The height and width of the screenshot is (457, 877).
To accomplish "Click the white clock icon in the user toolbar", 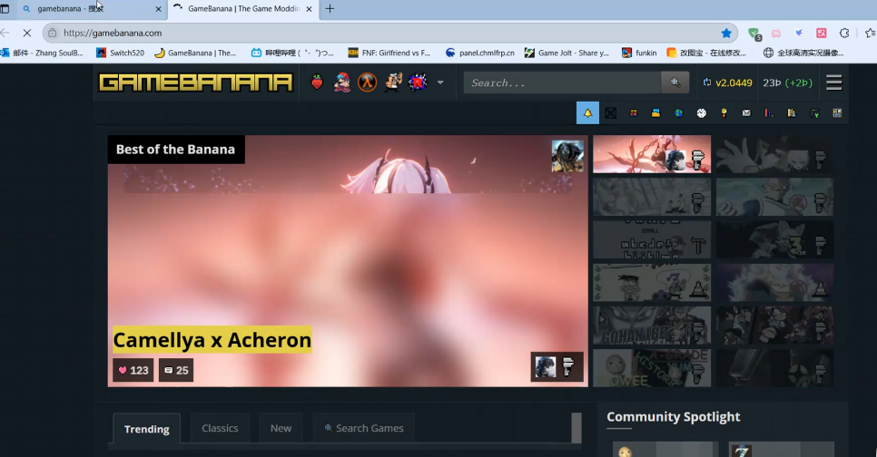I will click(x=702, y=112).
